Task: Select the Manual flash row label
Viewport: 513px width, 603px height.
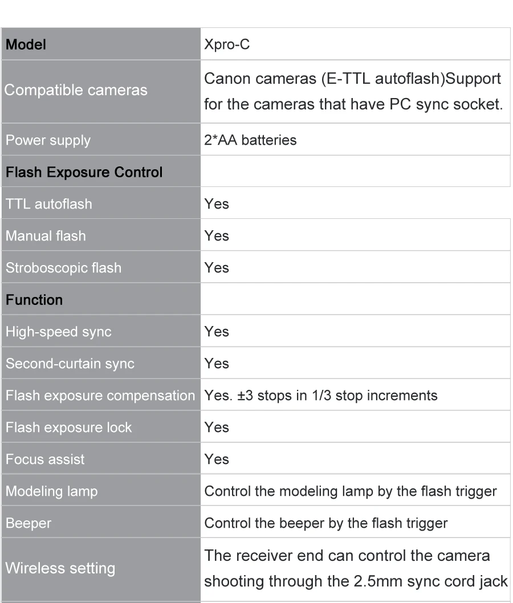Action: click(x=46, y=235)
